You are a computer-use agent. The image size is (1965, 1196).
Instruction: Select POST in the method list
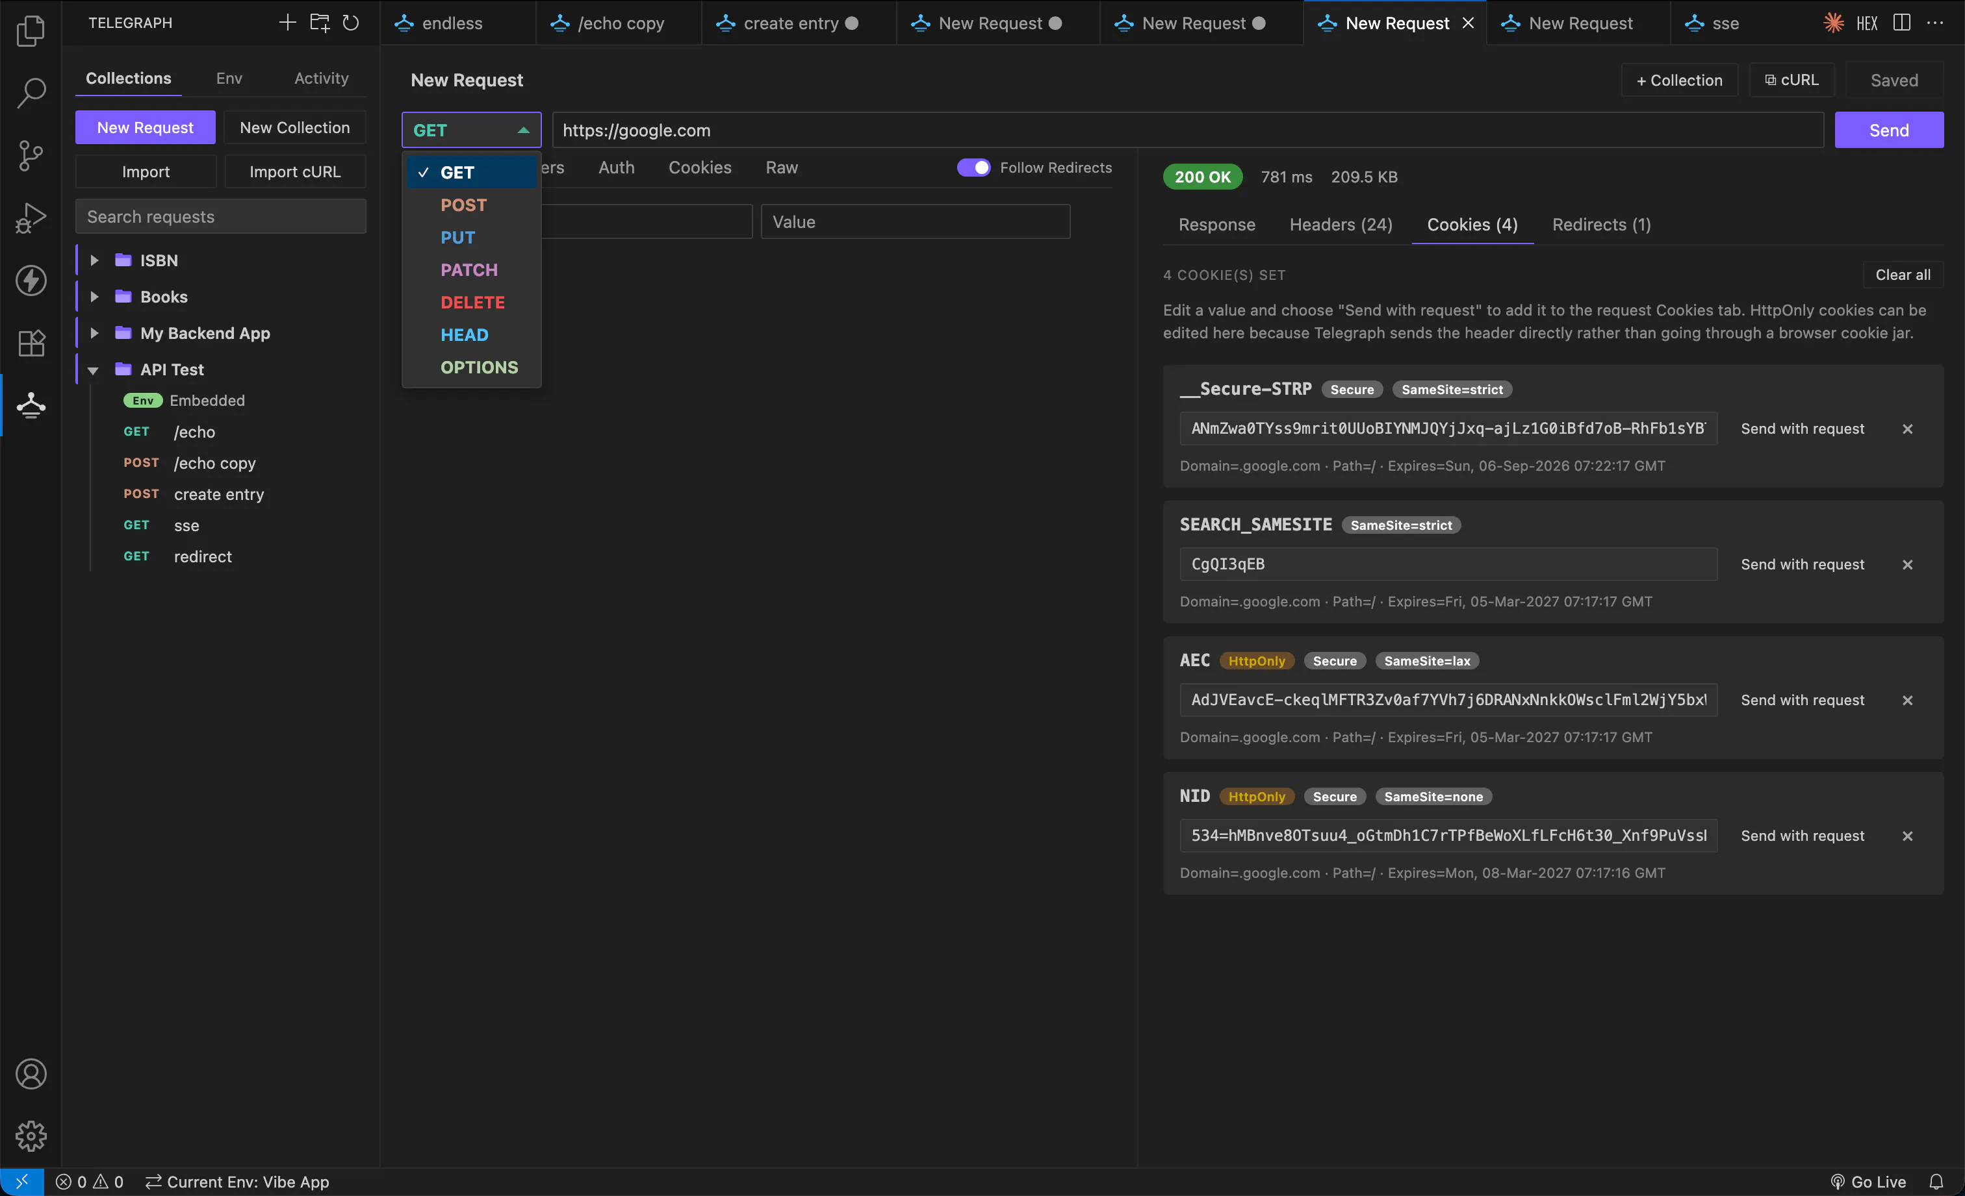tap(470, 205)
